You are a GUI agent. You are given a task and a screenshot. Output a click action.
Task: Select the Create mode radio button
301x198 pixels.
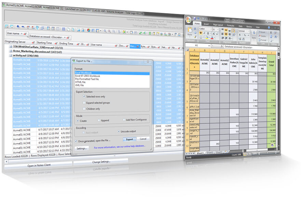[78, 121]
